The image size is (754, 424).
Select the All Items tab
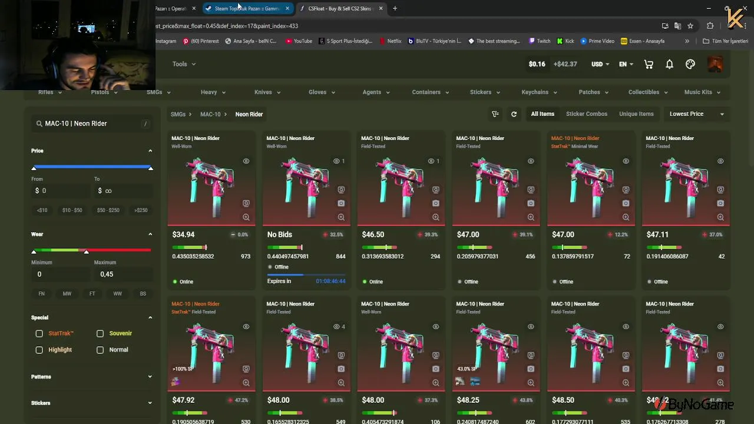[543, 114]
